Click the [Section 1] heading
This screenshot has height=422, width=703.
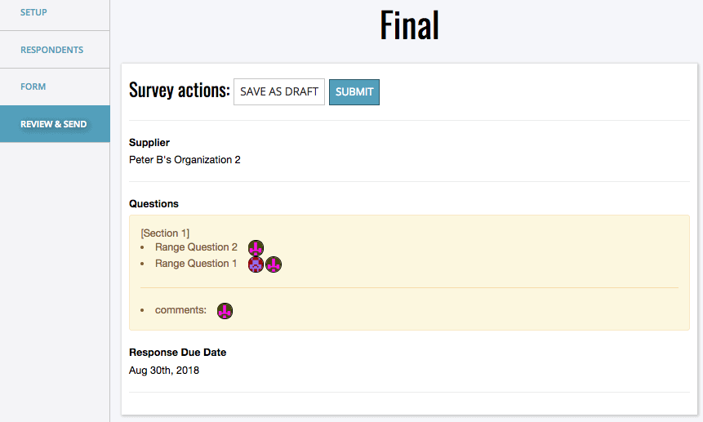coord(165,233)
